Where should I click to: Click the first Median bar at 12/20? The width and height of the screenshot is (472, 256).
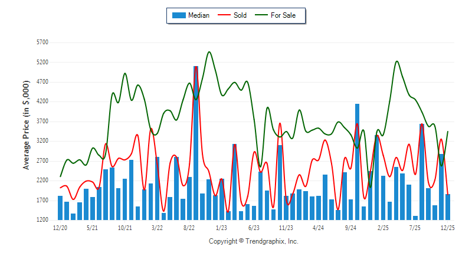[x=60, y=208]
